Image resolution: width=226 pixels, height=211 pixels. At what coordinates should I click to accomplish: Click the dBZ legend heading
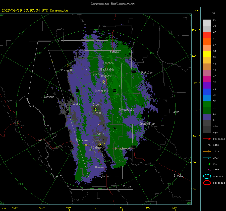coord(213,13)
